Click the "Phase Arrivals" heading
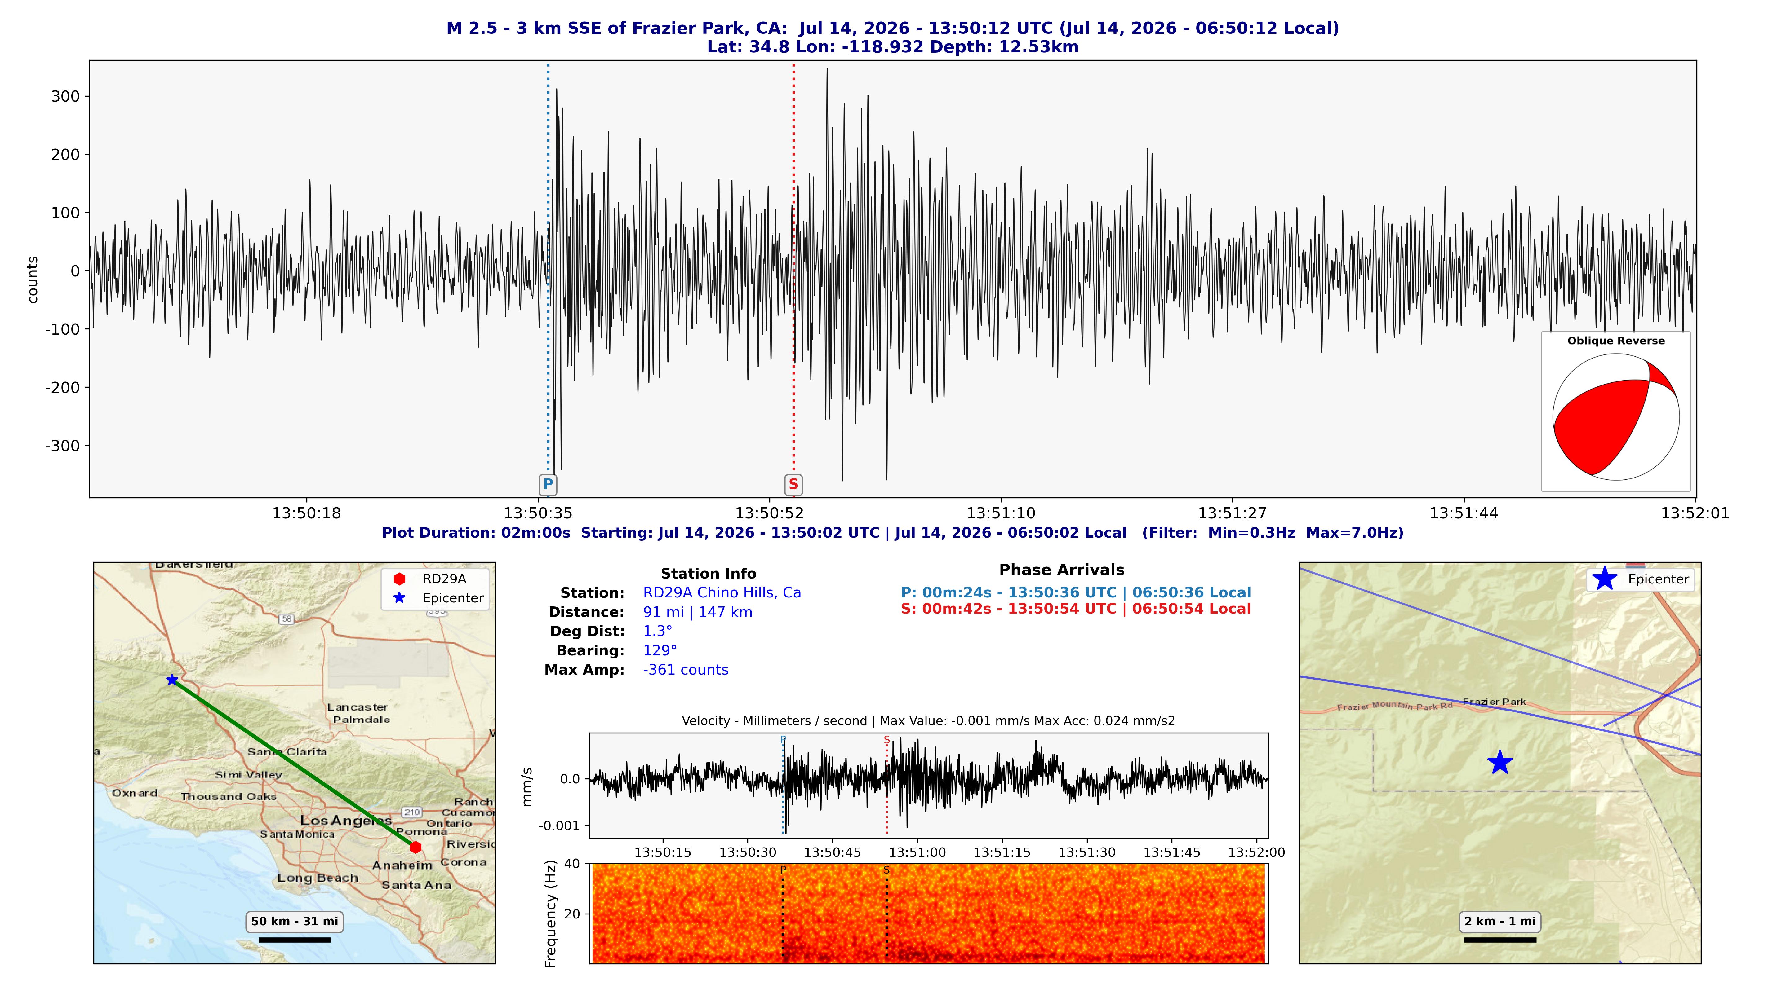The image size is (1786, 1004). point(1061,570)
